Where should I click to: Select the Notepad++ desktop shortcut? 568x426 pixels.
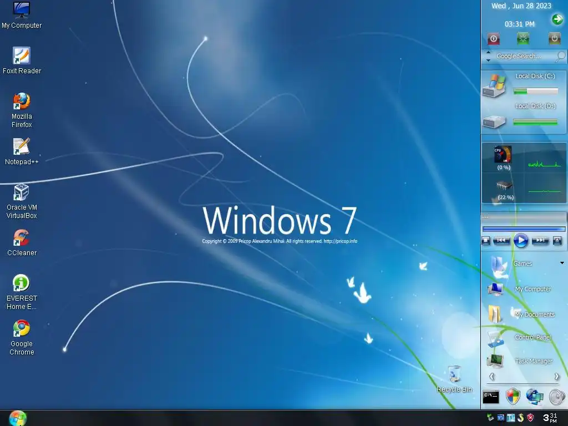[22, 151]
